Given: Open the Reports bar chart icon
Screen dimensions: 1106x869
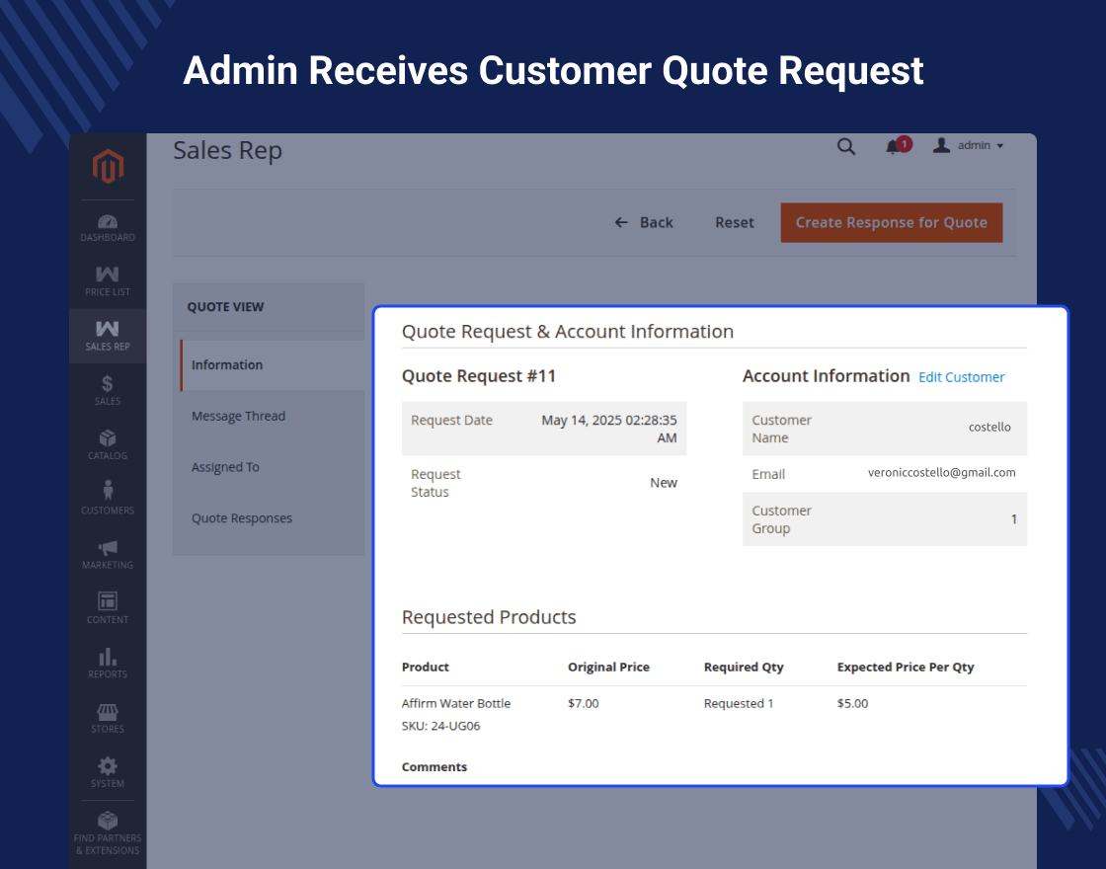Looking at the screenshot, I should pyautogui.click(x=108, y=657).
